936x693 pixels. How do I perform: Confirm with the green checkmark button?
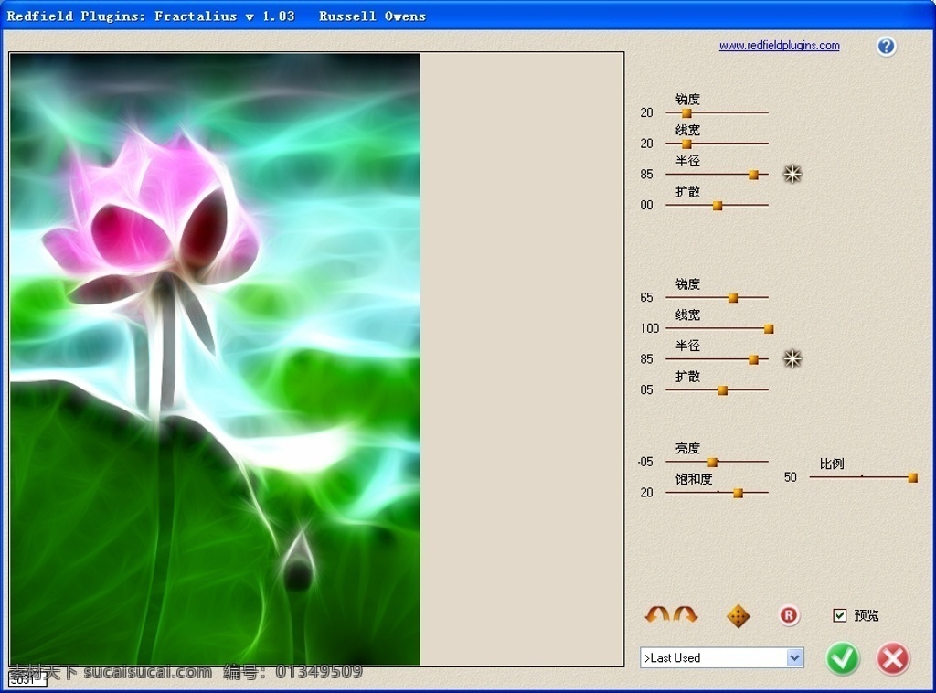[x=842, y=658]
